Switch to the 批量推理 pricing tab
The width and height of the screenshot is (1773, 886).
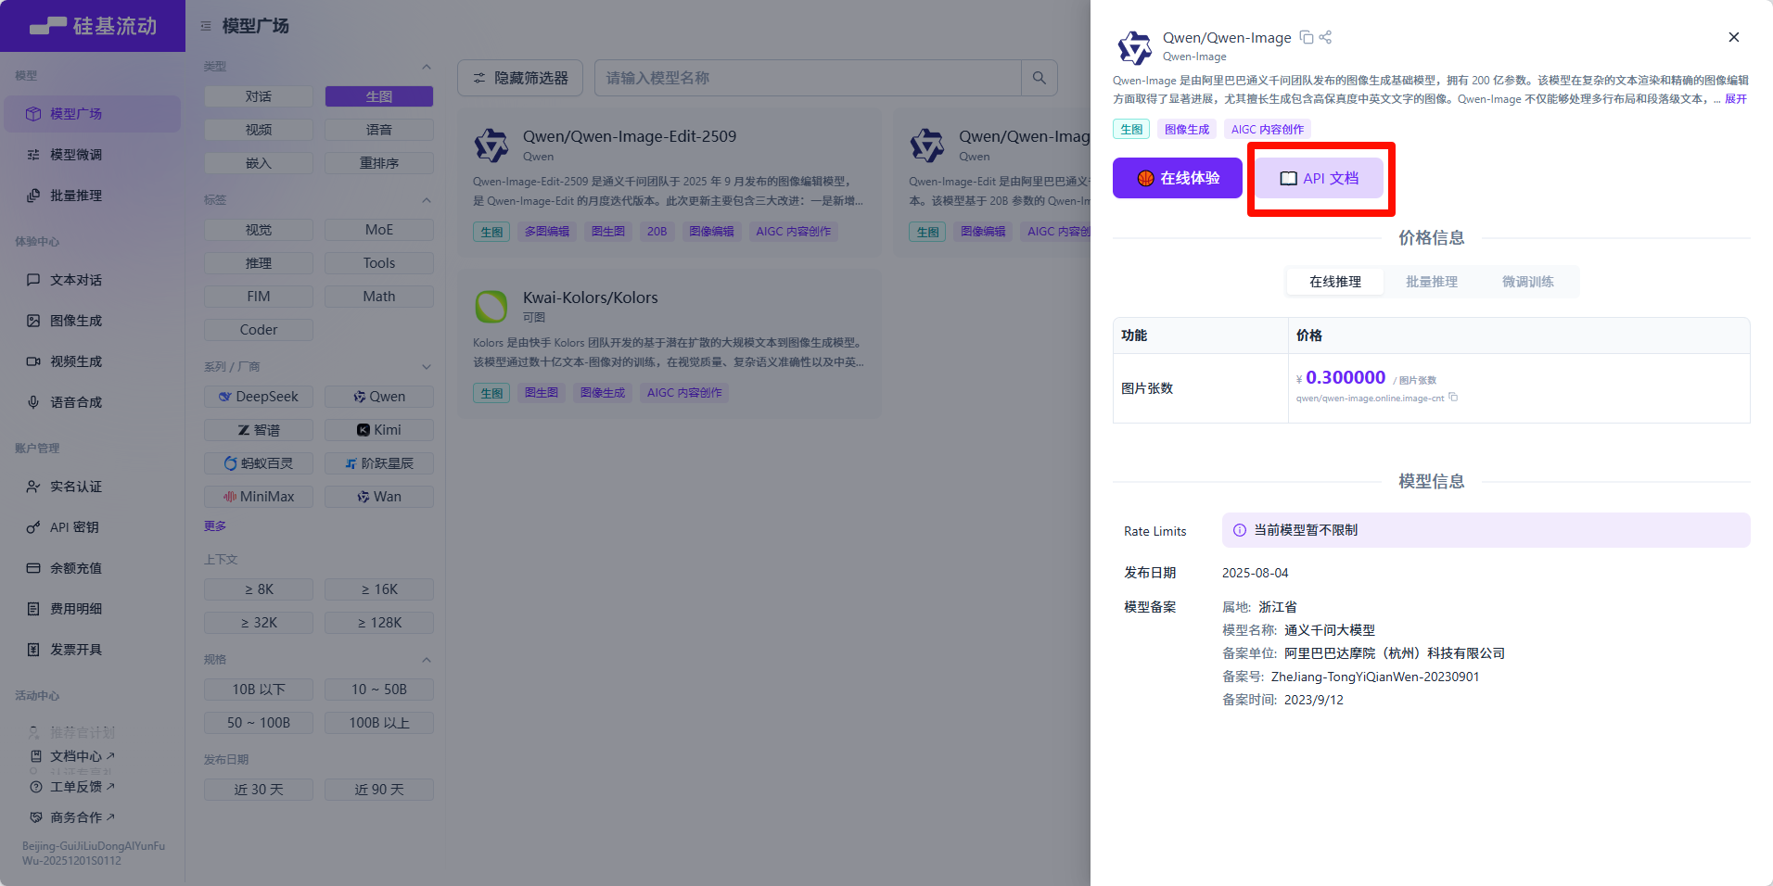[x=1432, y=282]
